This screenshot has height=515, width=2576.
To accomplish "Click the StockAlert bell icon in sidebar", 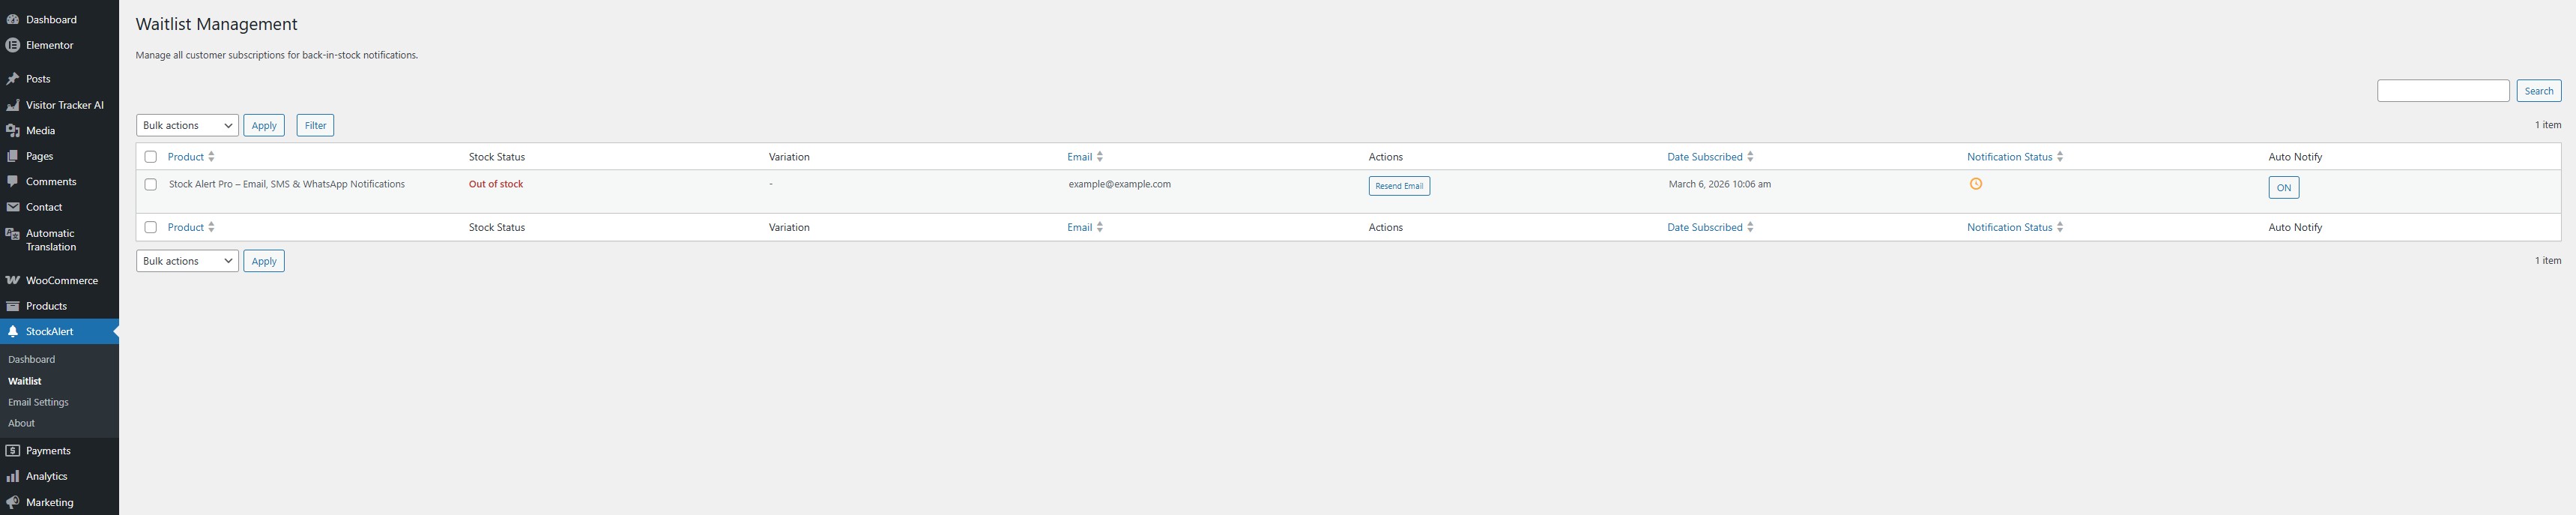I will [x=13, y=332].
